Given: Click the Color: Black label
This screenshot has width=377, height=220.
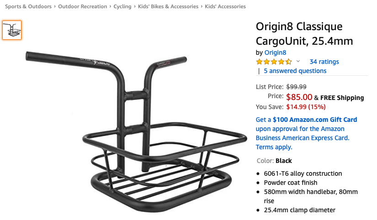Looking at the screenshot, I should pos(274,161).
